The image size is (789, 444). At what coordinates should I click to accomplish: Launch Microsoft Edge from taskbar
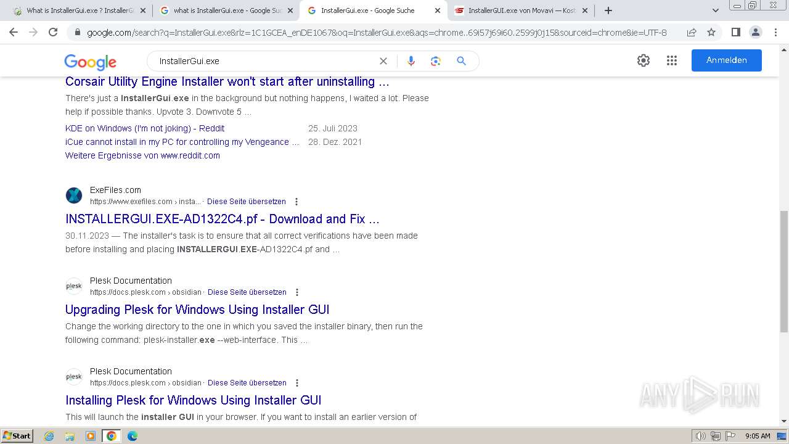tap(132, 436)
